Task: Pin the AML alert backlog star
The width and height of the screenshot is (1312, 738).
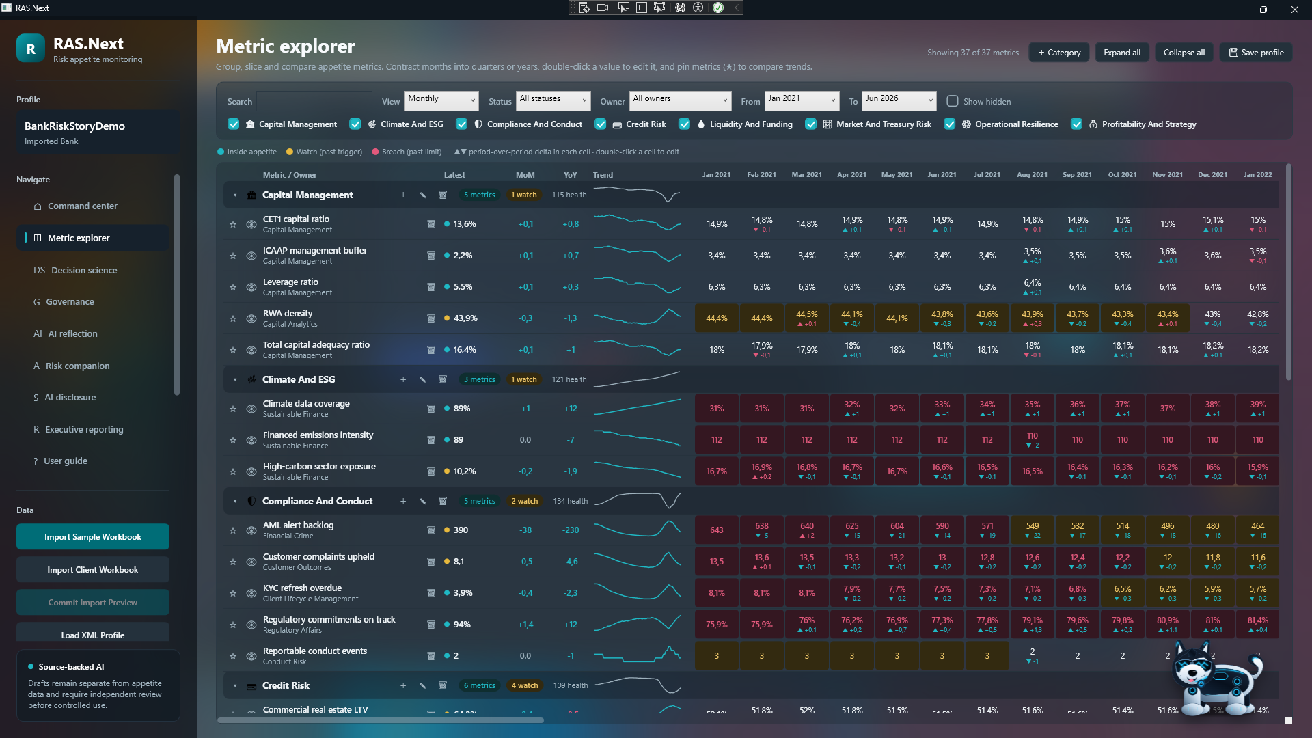Action: [x=233, y=530]
